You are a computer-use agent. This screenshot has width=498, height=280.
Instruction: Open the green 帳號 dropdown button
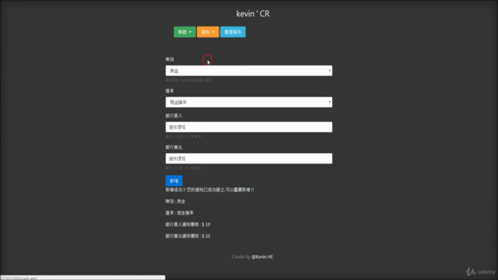click(x=184, y=32)
